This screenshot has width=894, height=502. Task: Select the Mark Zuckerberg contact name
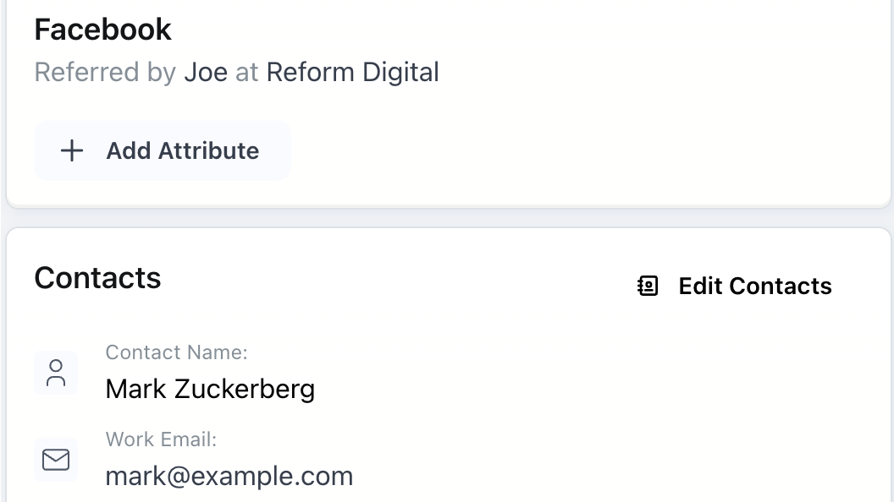[210, 389]
